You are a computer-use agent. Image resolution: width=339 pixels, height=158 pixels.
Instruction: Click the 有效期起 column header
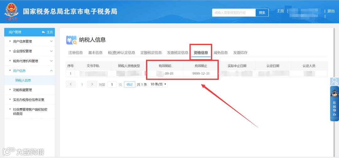165,66
